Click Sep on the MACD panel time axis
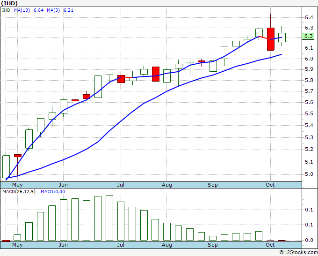The height and width of the screenshot is (256, 318). (x=212, y=245)
